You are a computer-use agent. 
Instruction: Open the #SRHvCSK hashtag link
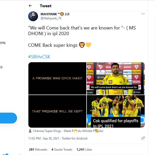point(39,57)
